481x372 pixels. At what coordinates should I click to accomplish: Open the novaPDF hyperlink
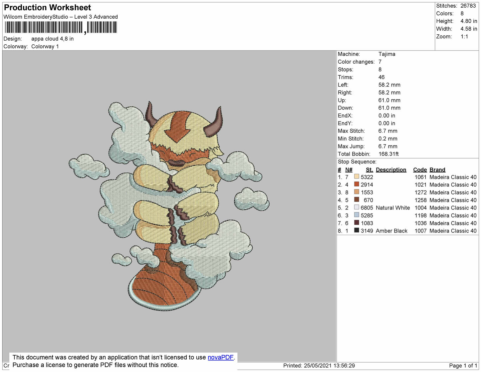pyautogui.click(x=221, y=357)
